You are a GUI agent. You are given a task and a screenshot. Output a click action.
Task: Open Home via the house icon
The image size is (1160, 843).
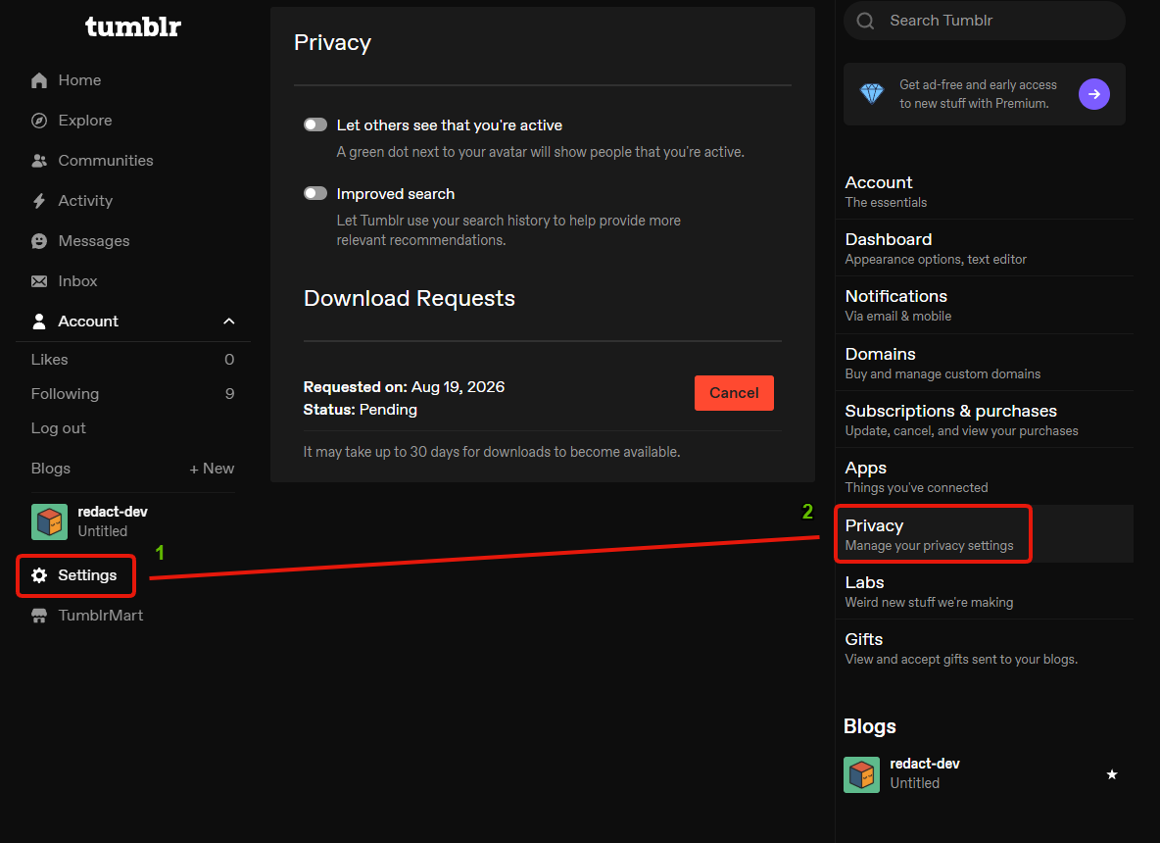(x=39, y=80)
